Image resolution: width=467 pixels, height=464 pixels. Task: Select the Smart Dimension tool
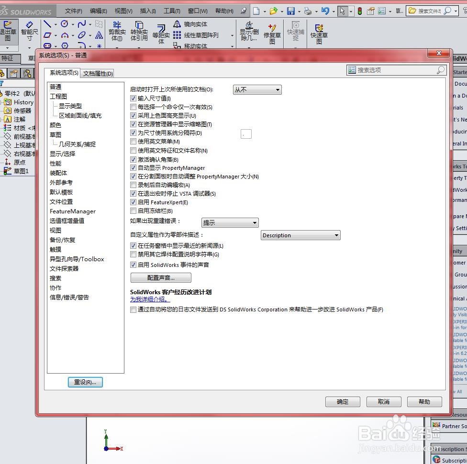point(30,31)
